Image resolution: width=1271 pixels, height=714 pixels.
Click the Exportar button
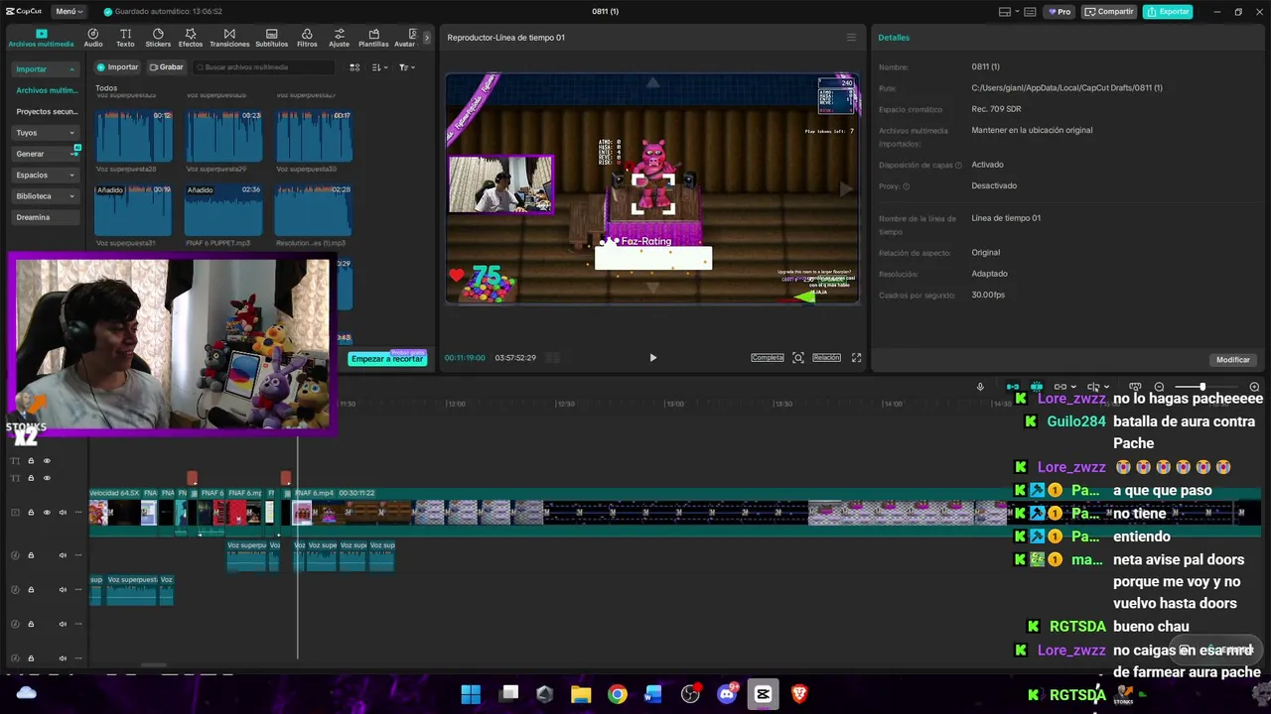click(1168, 12)
